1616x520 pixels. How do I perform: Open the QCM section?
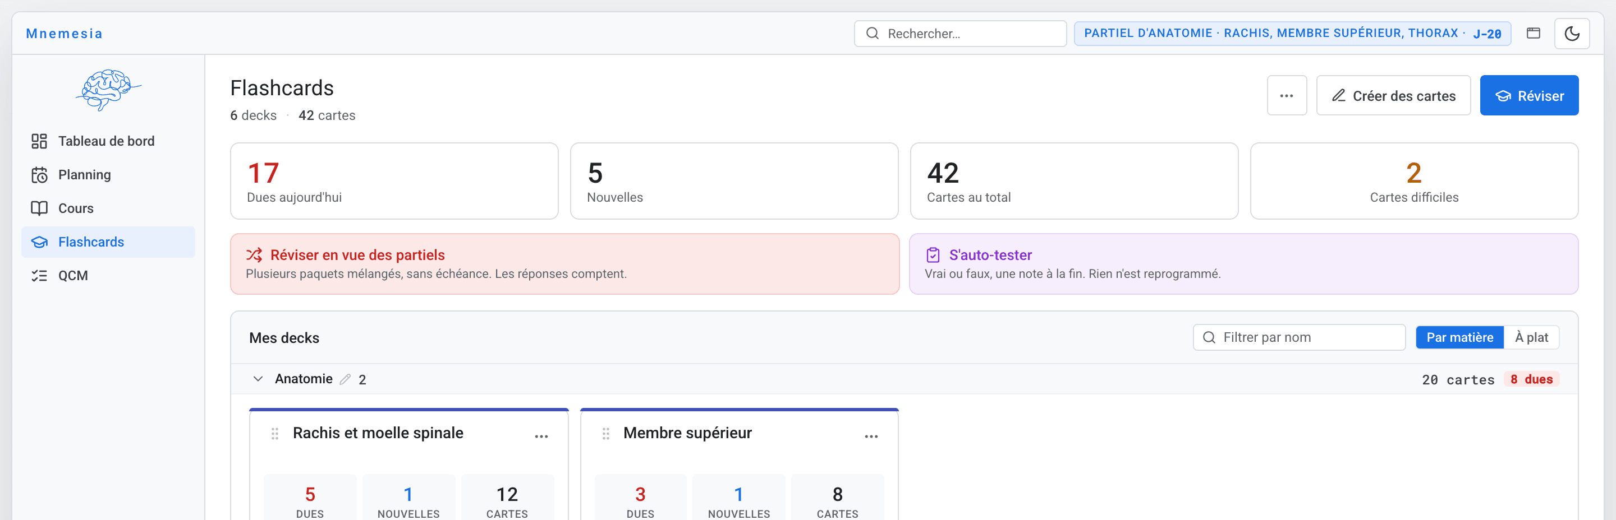(x=108, y=276)
